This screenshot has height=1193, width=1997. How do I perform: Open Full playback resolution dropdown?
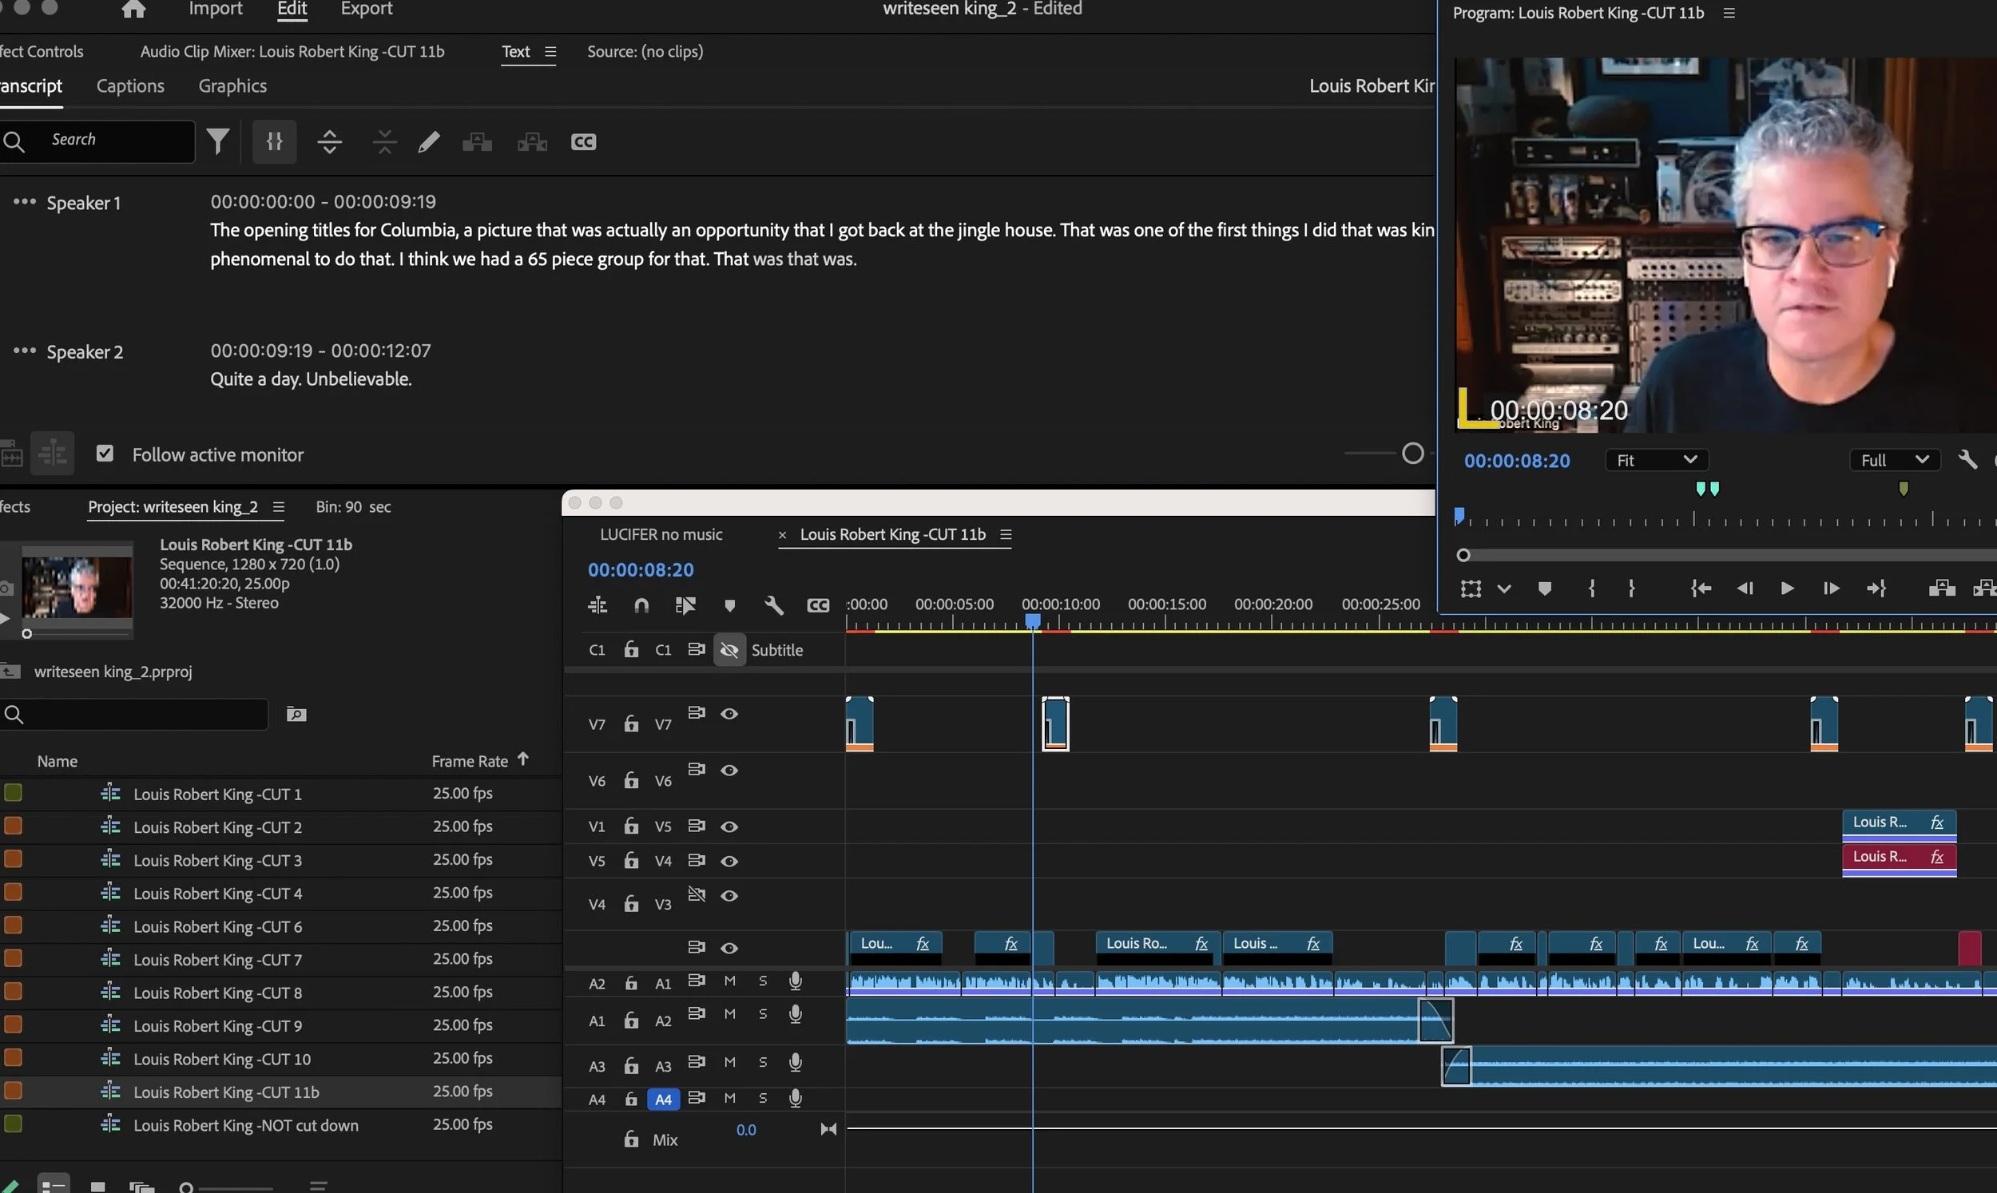pyautogui.click(x=1894, y=460)
